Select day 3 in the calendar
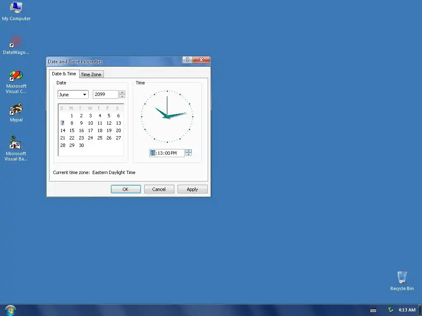 (90, 116)
